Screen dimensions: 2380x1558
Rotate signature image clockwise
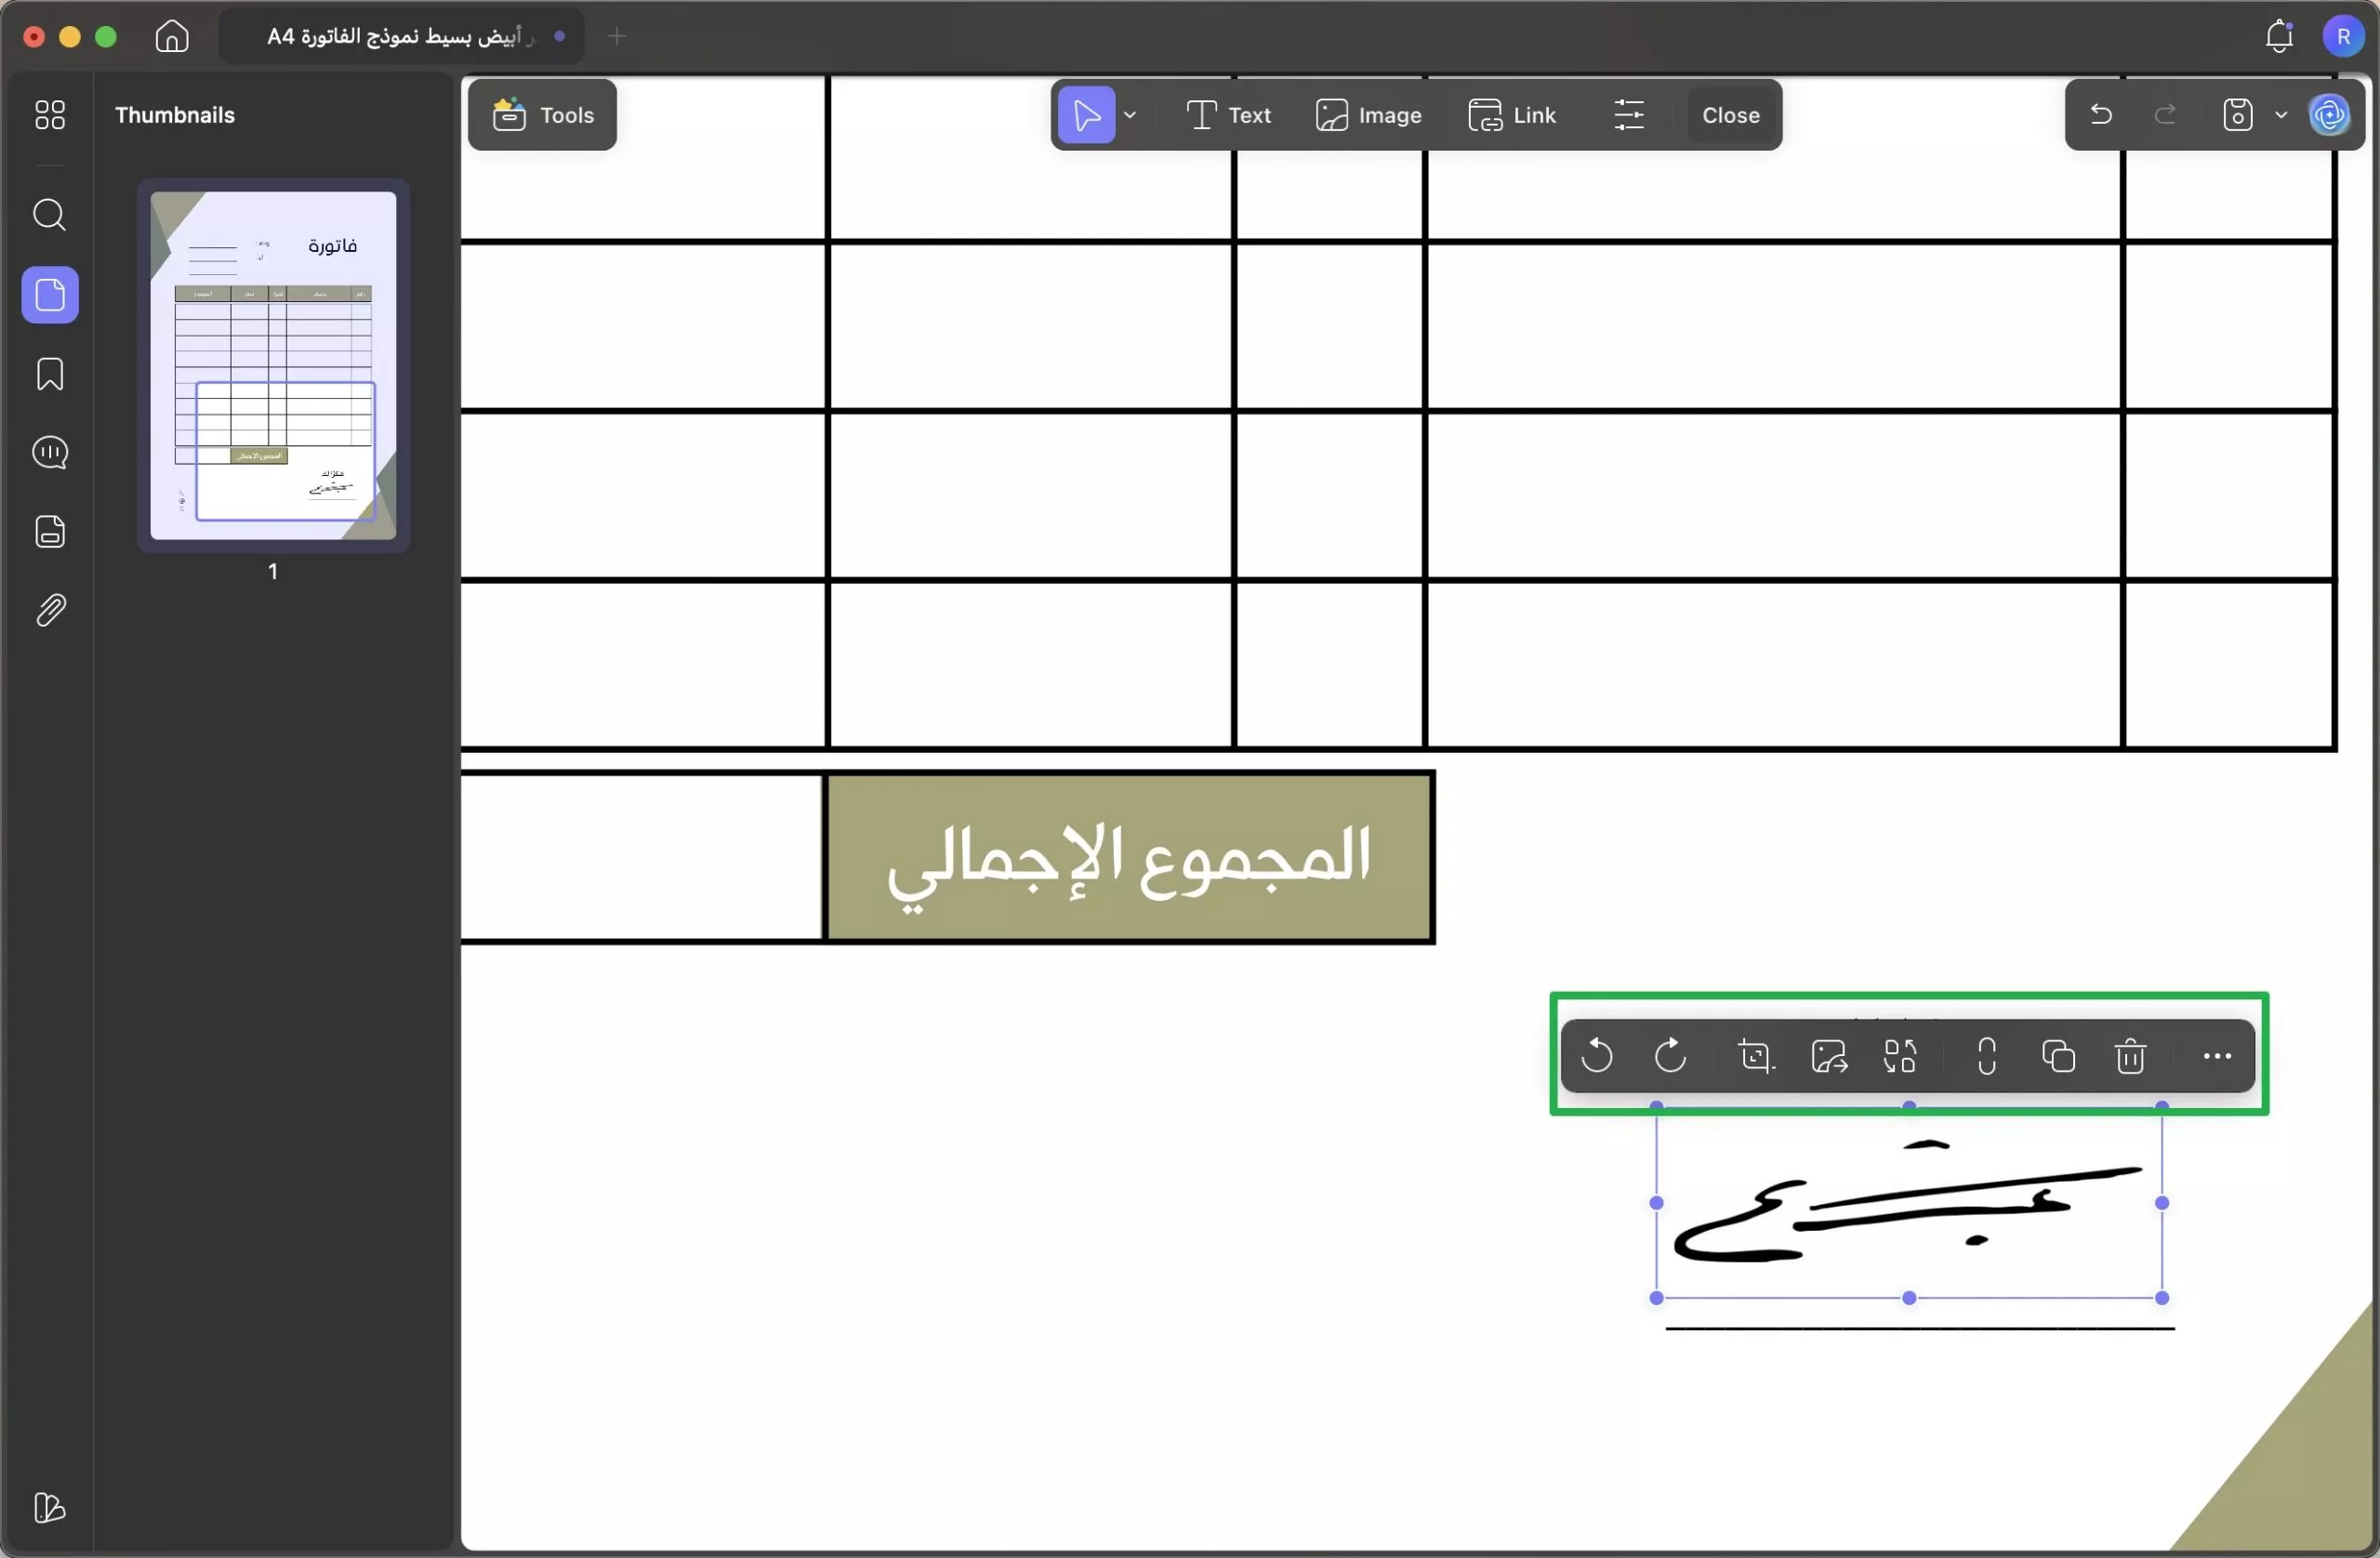point(1670,1056)
